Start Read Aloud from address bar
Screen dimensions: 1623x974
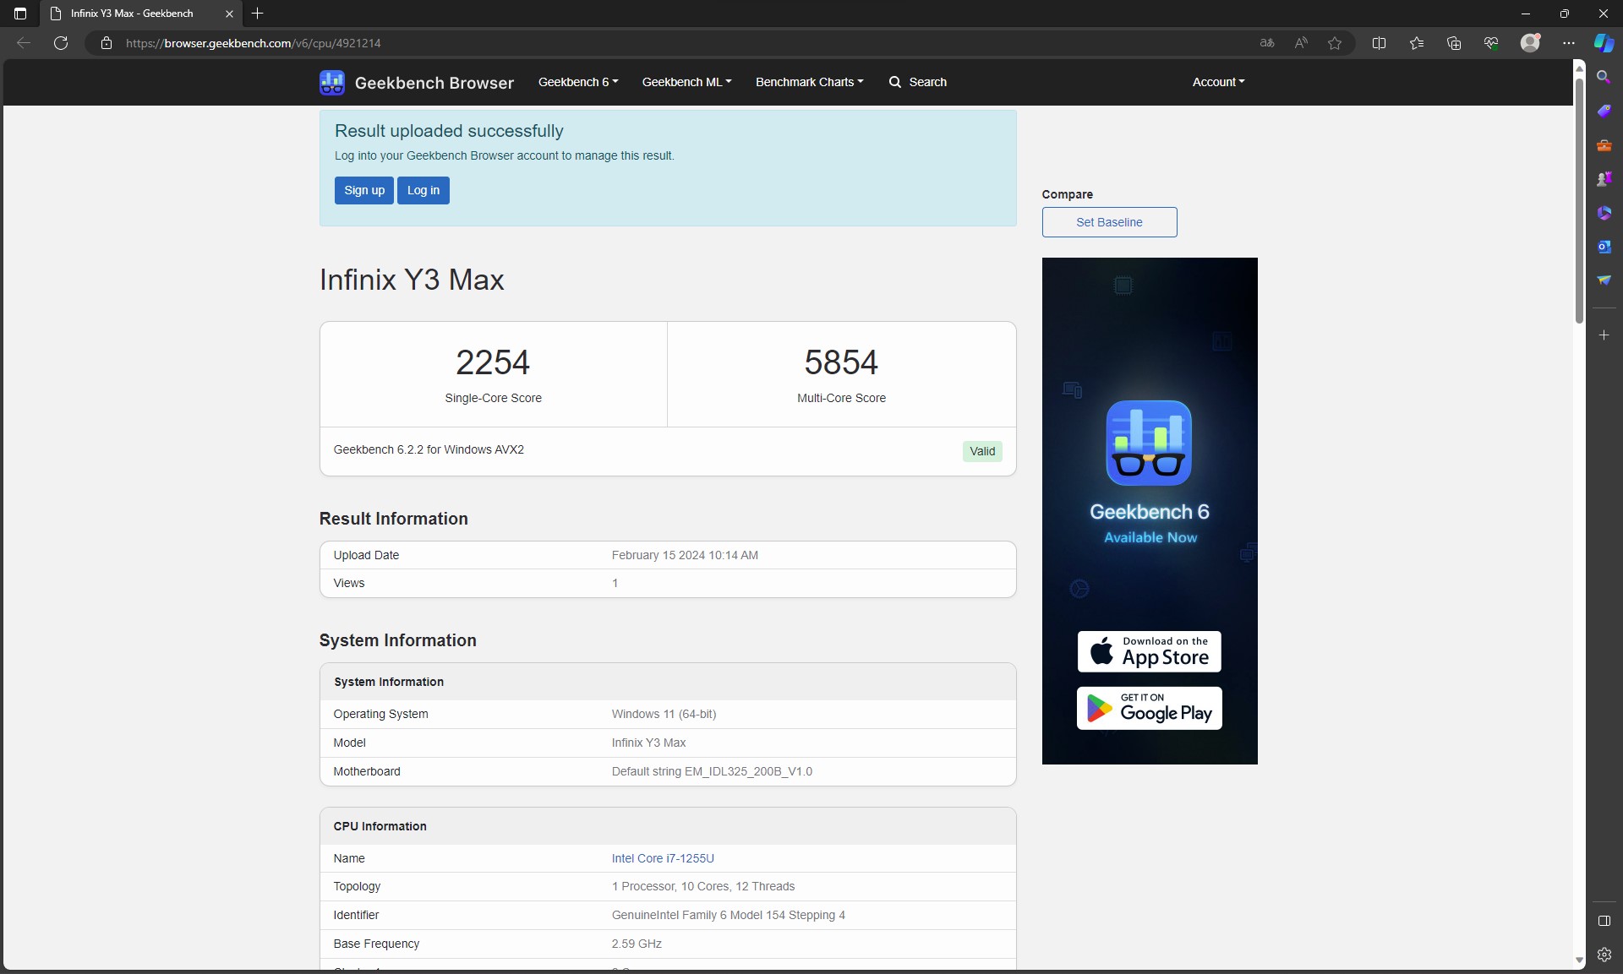(x=1301, y=43)
